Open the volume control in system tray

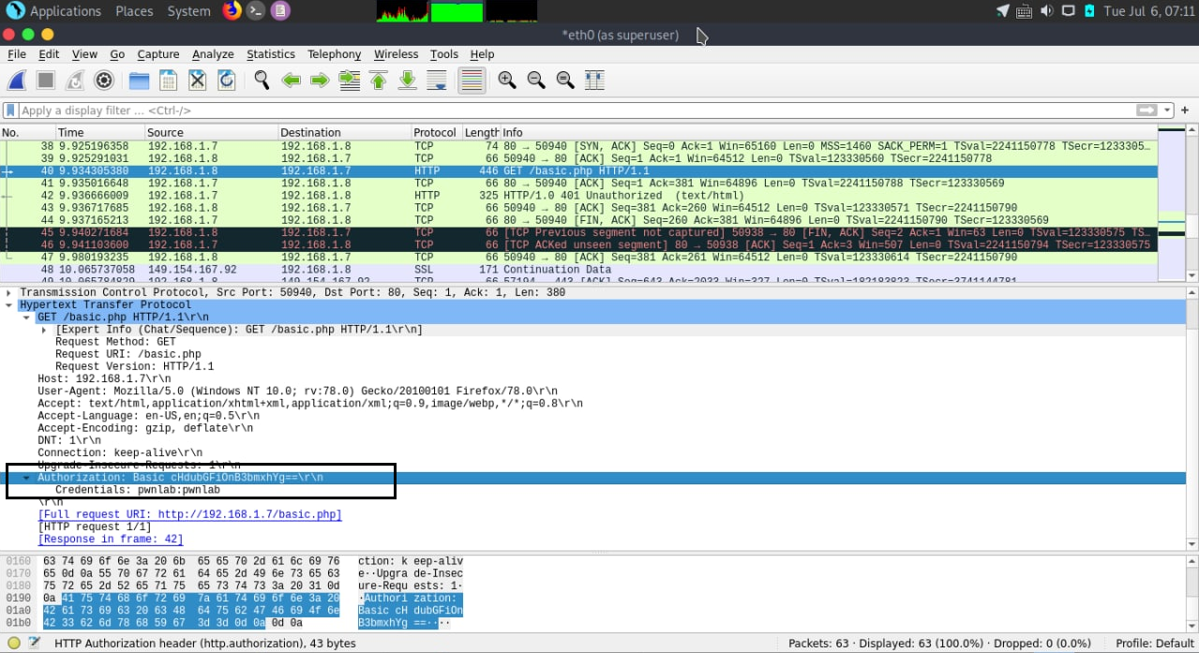[1047, 11]
